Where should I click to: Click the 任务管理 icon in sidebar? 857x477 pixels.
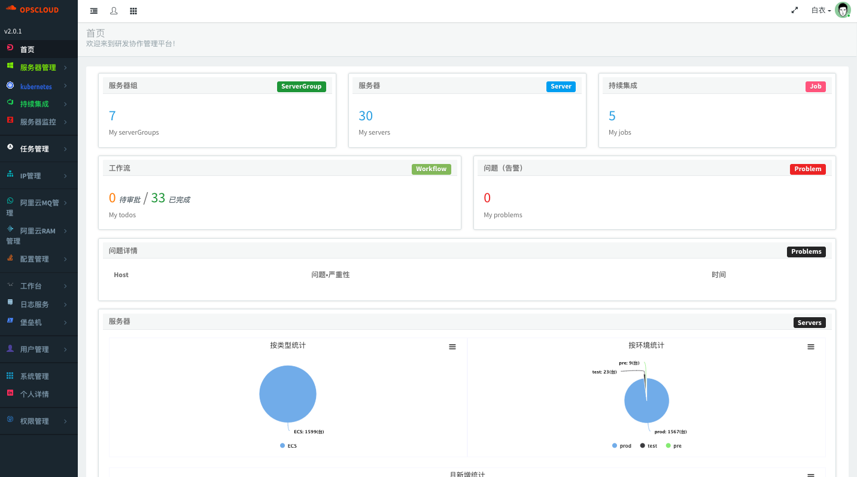[10, 147]
